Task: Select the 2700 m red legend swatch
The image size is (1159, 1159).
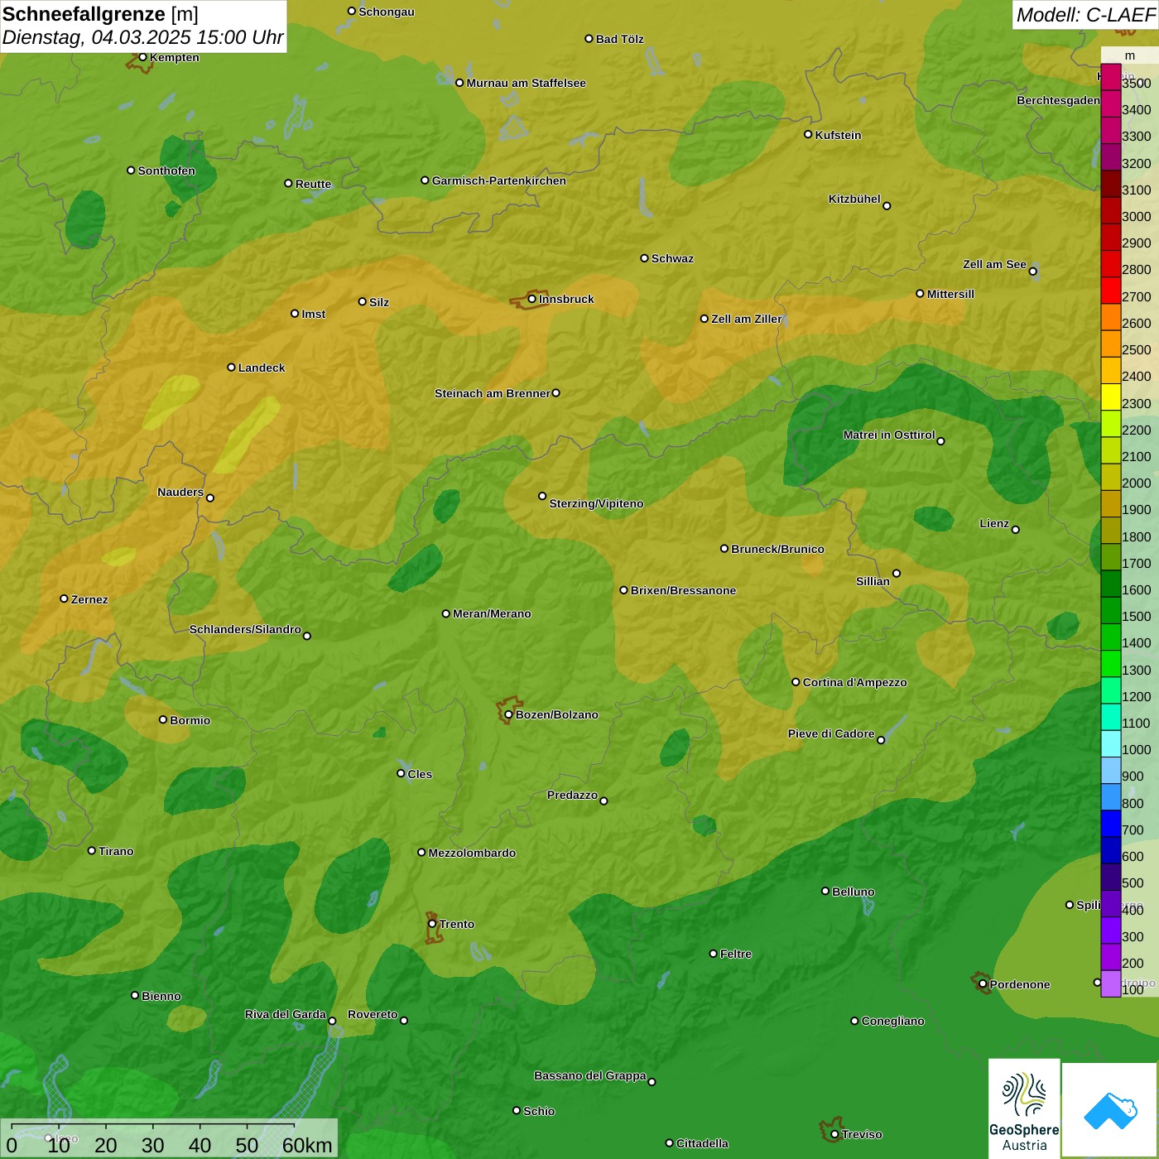Action: (x=1110, y=291)
